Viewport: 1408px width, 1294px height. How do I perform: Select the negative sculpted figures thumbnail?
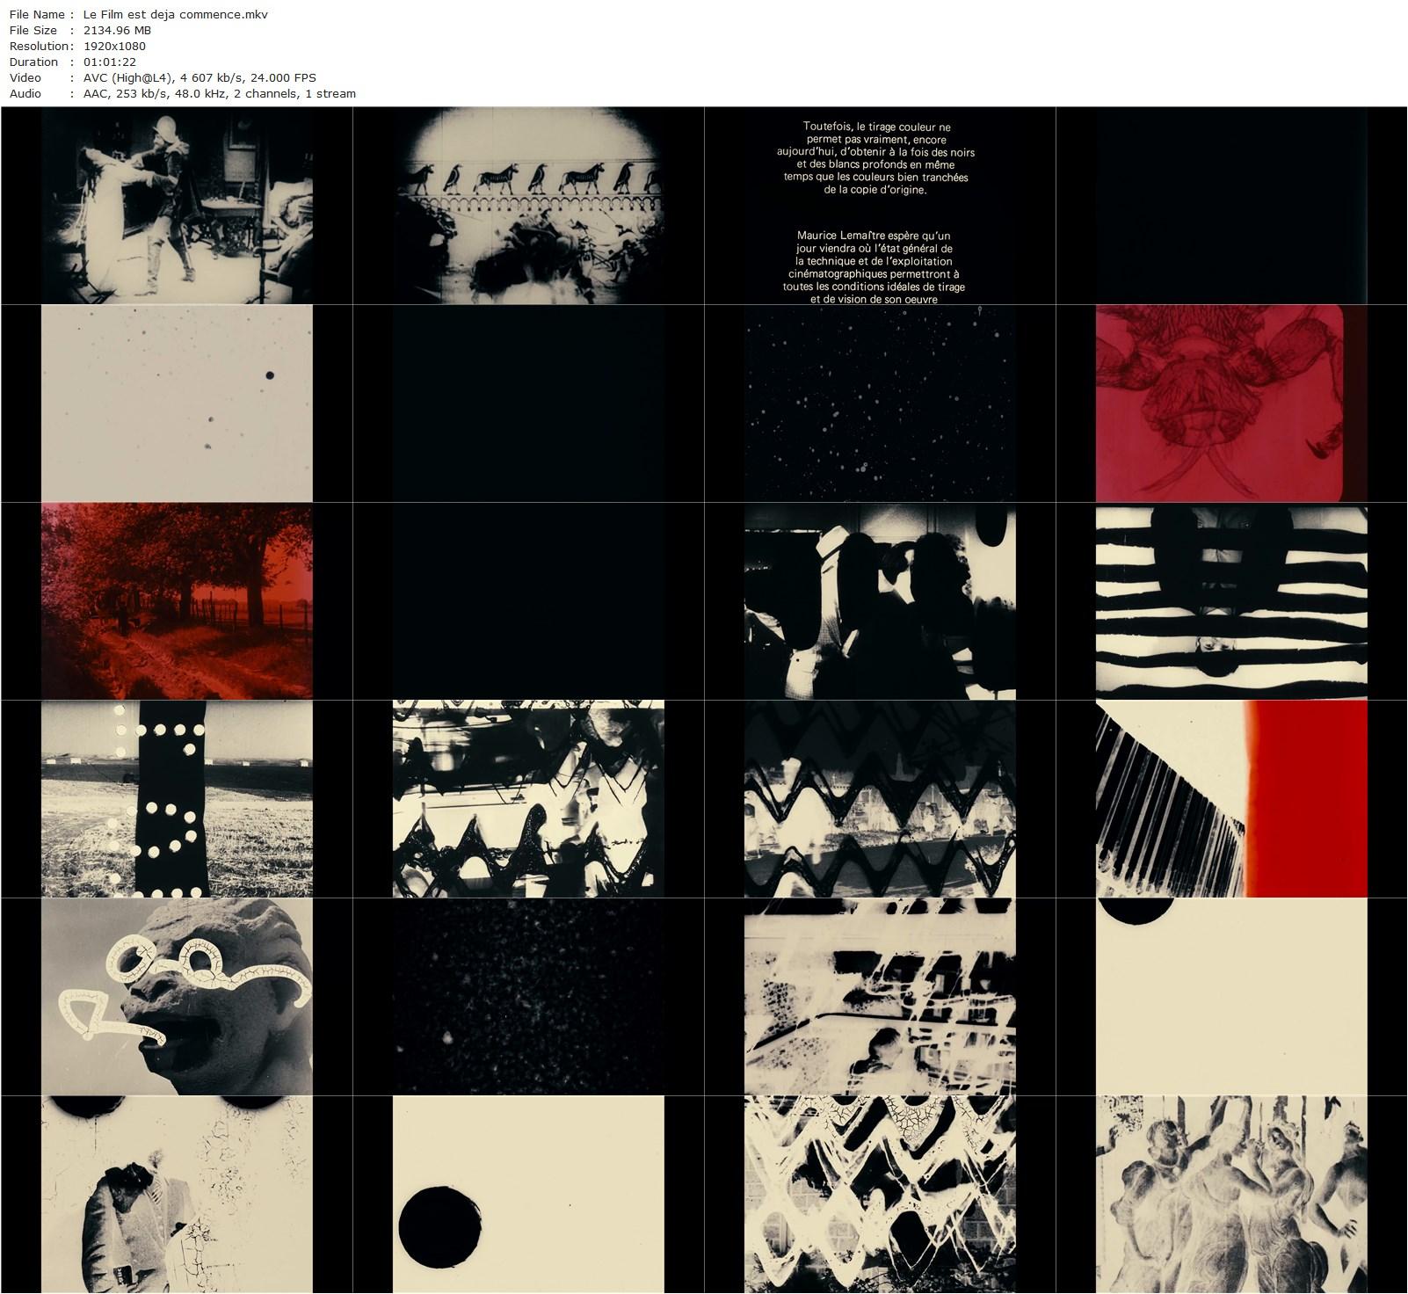[x=1231, y=1195]
